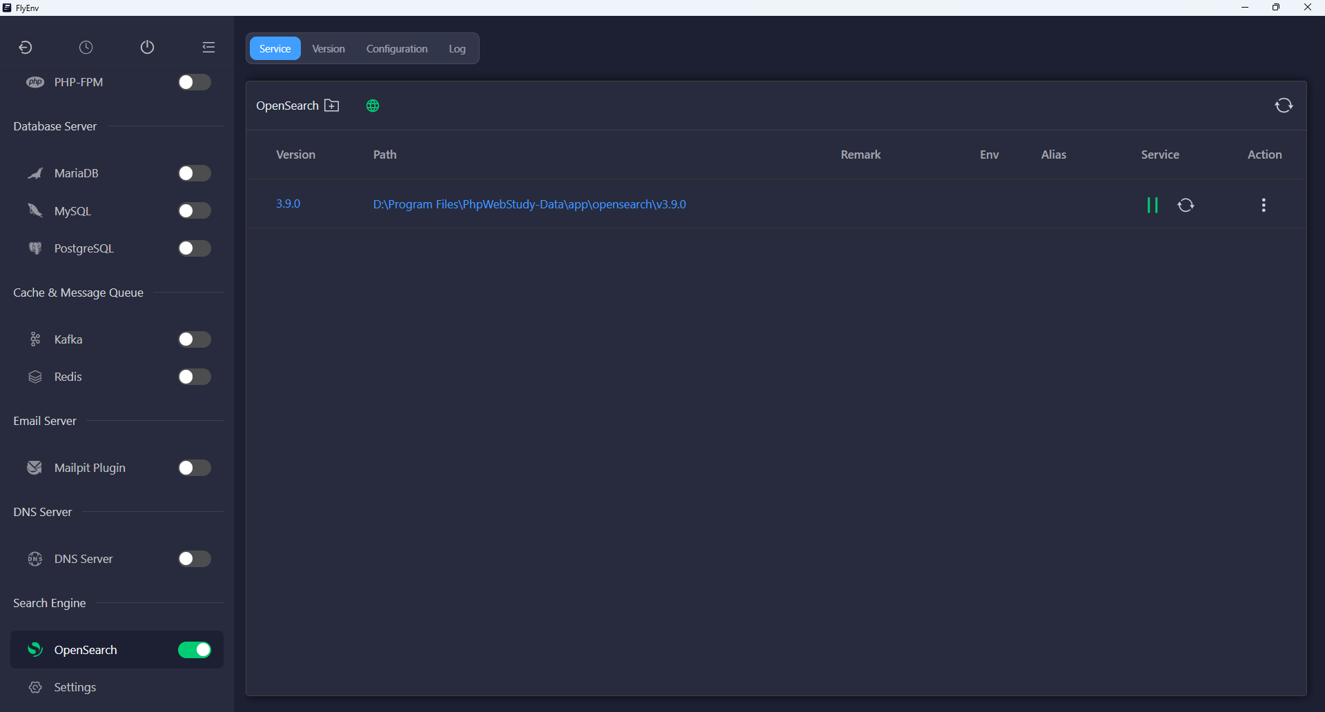1325x712 pixels.
Task: Click the Version column header
Action: 296,155
